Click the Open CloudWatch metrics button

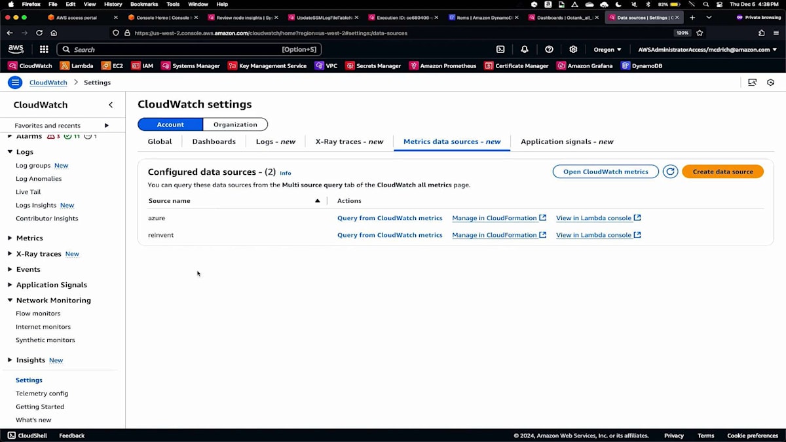coord(606,172)
